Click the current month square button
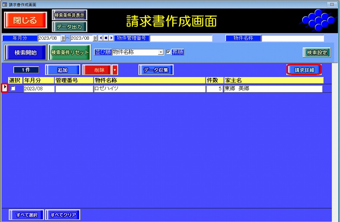340x222 pixels. (x=106, y=38)
